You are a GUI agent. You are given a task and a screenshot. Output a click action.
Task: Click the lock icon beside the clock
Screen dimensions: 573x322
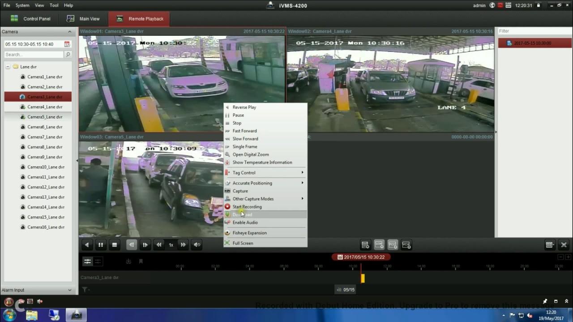pyautogui.click(x=539, y=5)
